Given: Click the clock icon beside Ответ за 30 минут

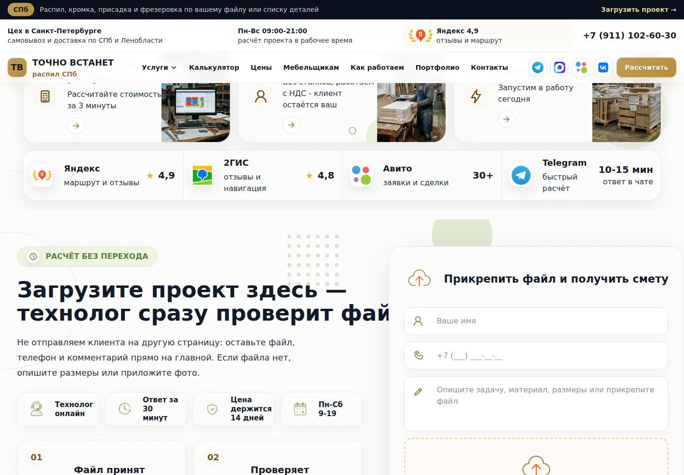Looking at the screenshot, I should pos(125,408).
